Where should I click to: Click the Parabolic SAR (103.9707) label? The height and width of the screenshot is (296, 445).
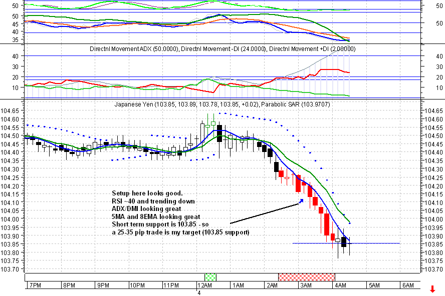(296, 104)
